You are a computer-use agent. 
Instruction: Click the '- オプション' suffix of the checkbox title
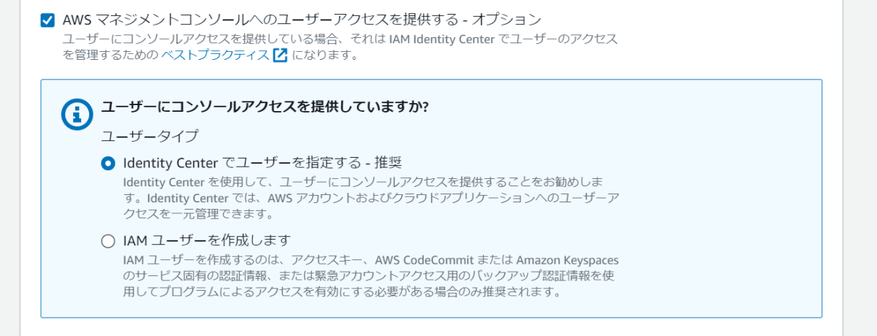click(x=506, y=19)
